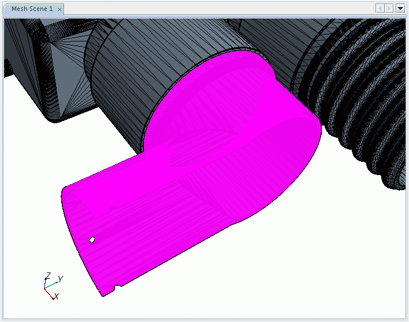Close the Mesh Scene 1 tab

click(x=60, y=9)
